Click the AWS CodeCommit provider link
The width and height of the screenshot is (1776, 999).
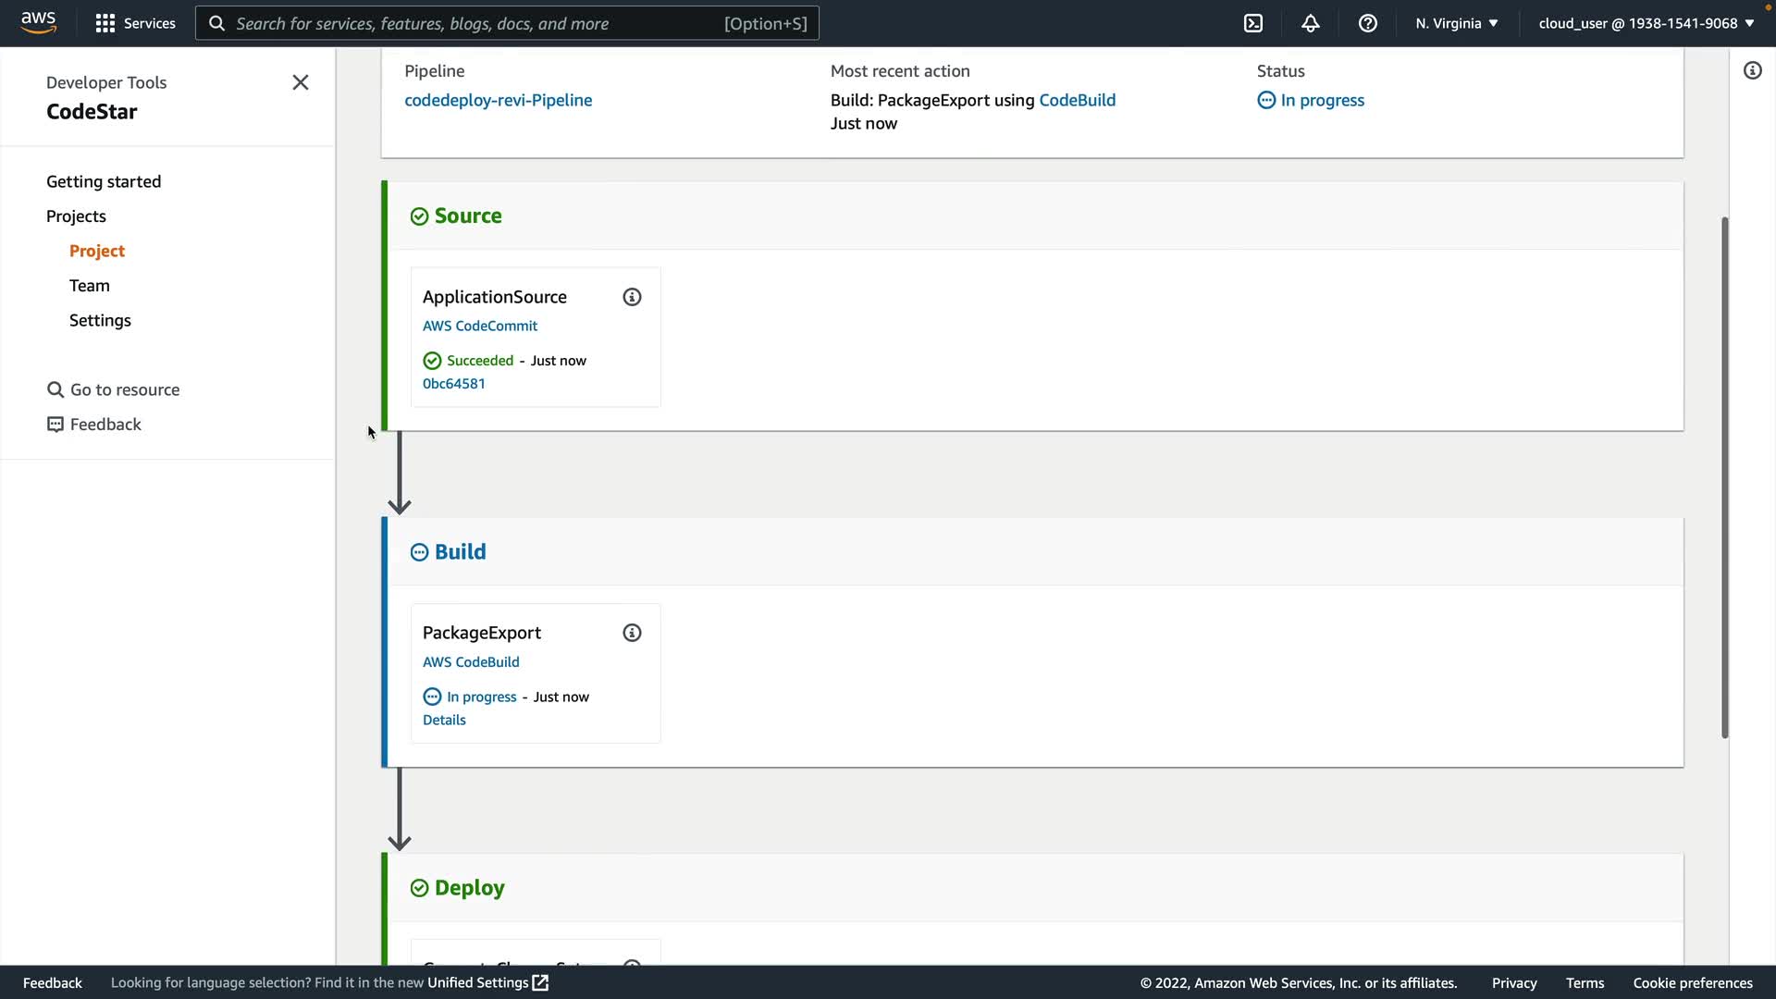pyautogui.click(x=479, y=326)
